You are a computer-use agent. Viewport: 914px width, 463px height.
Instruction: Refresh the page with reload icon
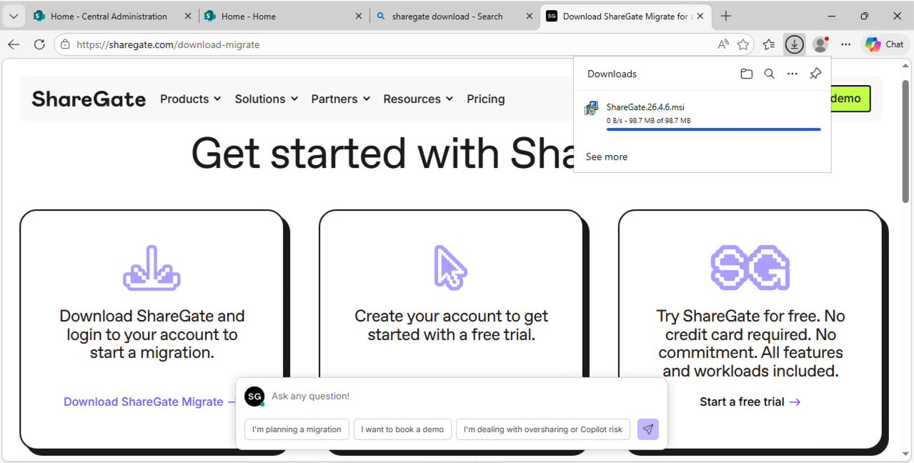tap(39, 44)
